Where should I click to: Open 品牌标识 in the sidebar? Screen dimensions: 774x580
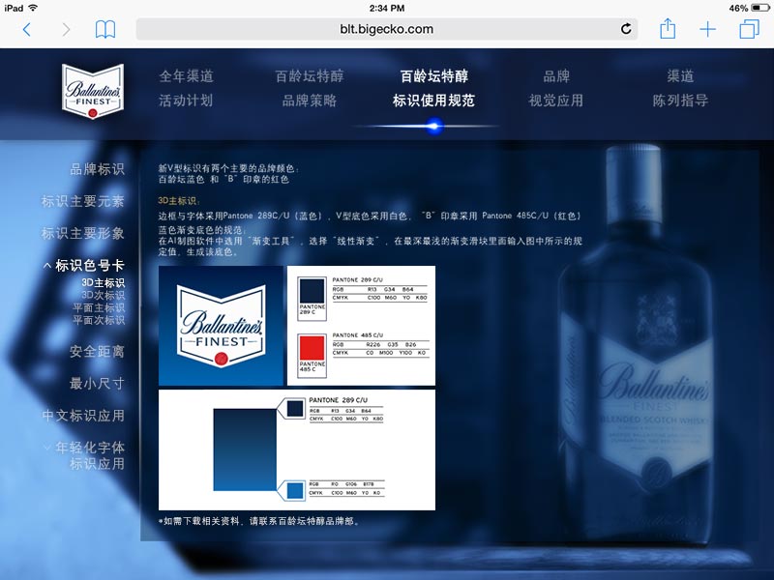97,169
